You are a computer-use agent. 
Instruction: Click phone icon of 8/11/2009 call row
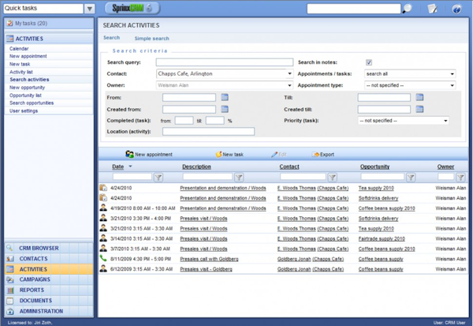click(103, 259)
